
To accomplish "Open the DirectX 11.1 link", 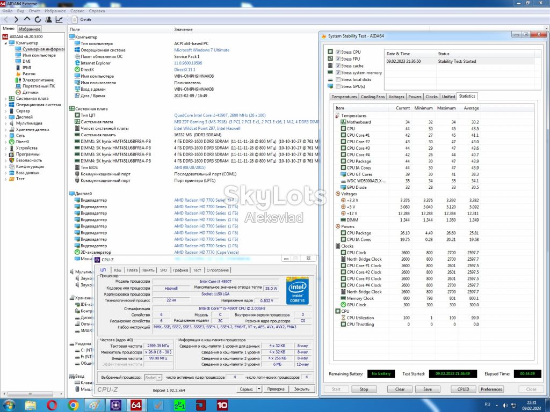I will point(185,70).
